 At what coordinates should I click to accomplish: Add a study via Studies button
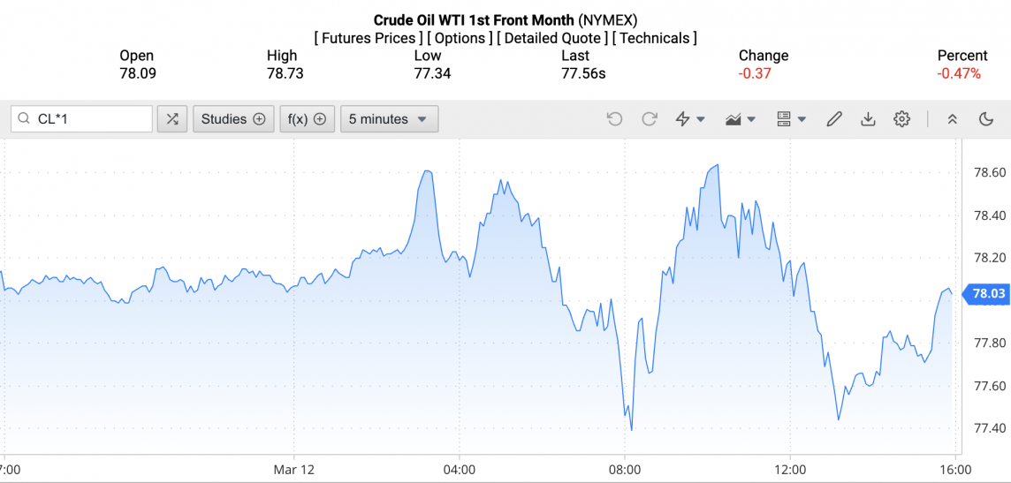tap(233, 119)
